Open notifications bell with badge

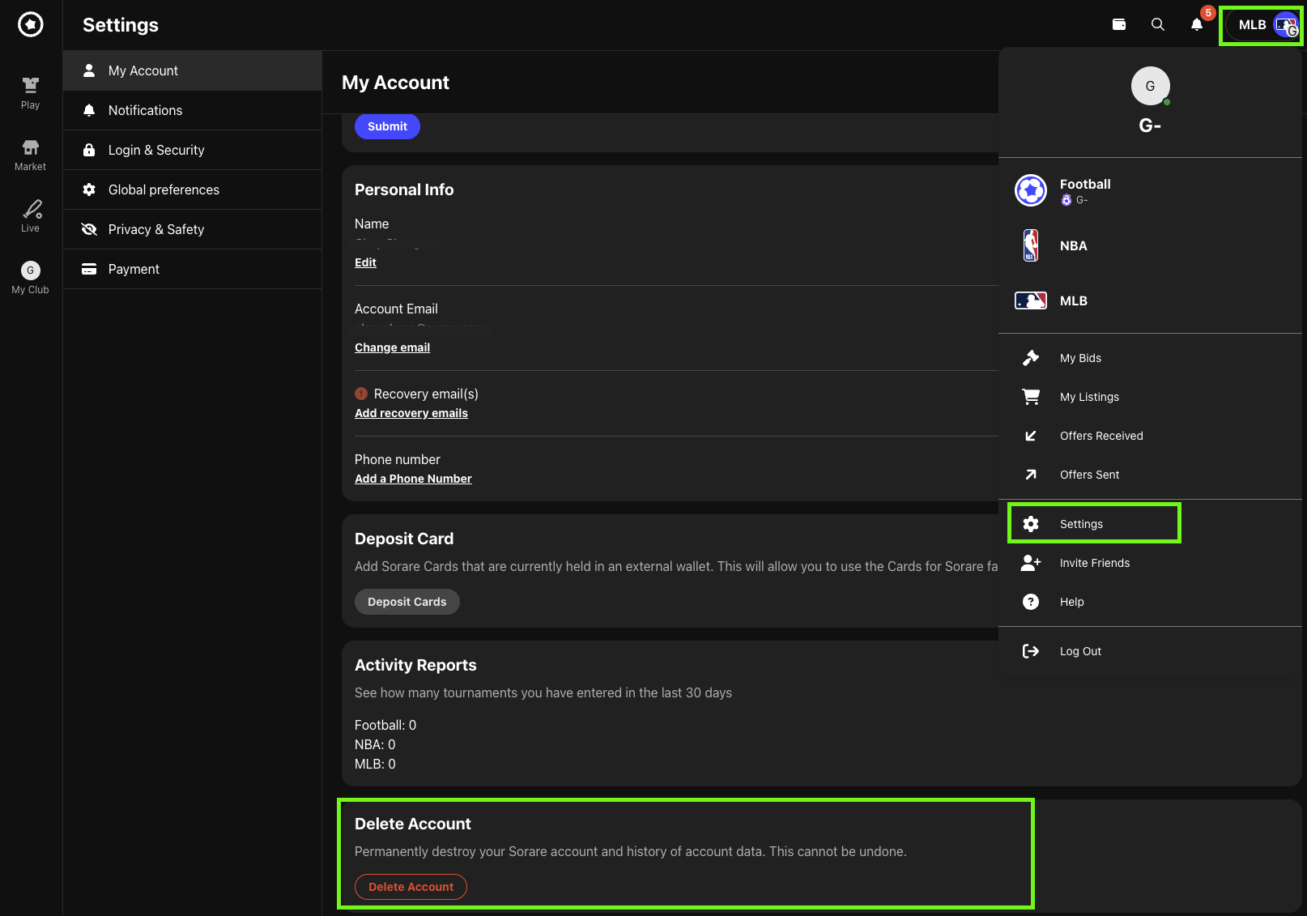(1197, 24)
